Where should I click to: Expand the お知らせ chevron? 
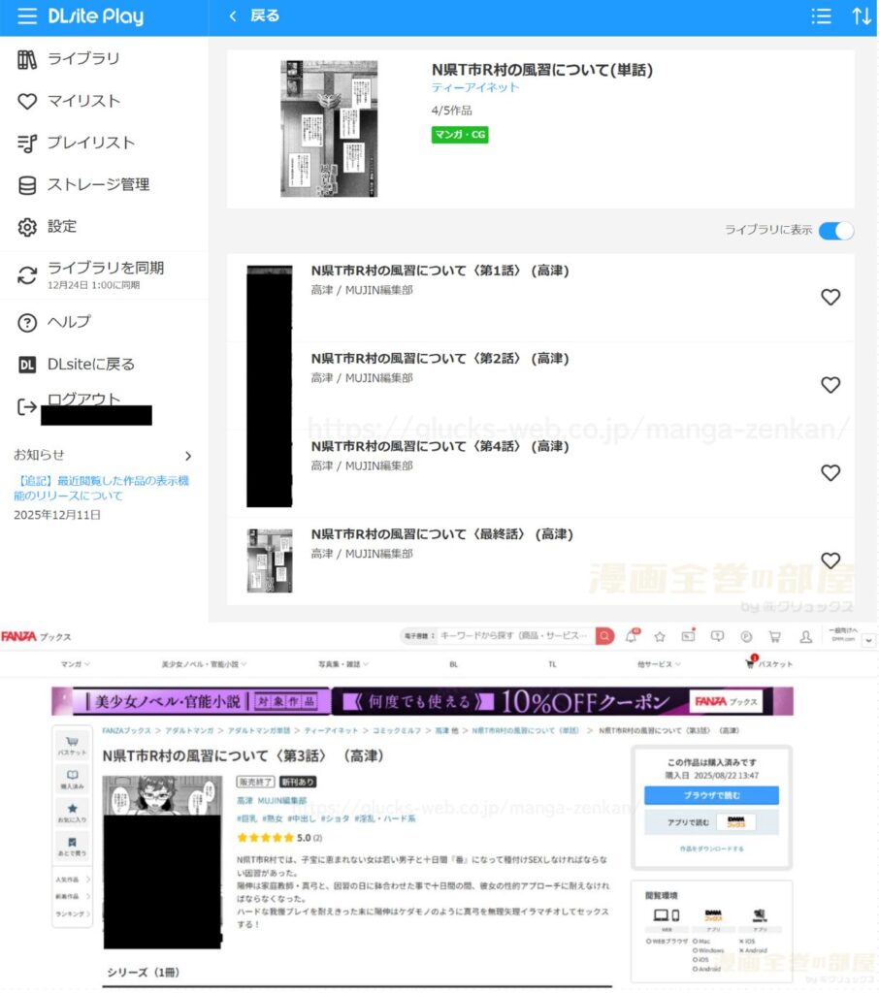tap(188, 456)
